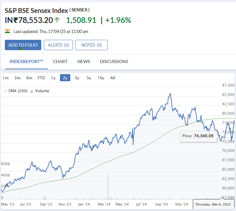Click the Jul '24 axis label
This screenshot has width=236, height=211.
tap(141, 204)
